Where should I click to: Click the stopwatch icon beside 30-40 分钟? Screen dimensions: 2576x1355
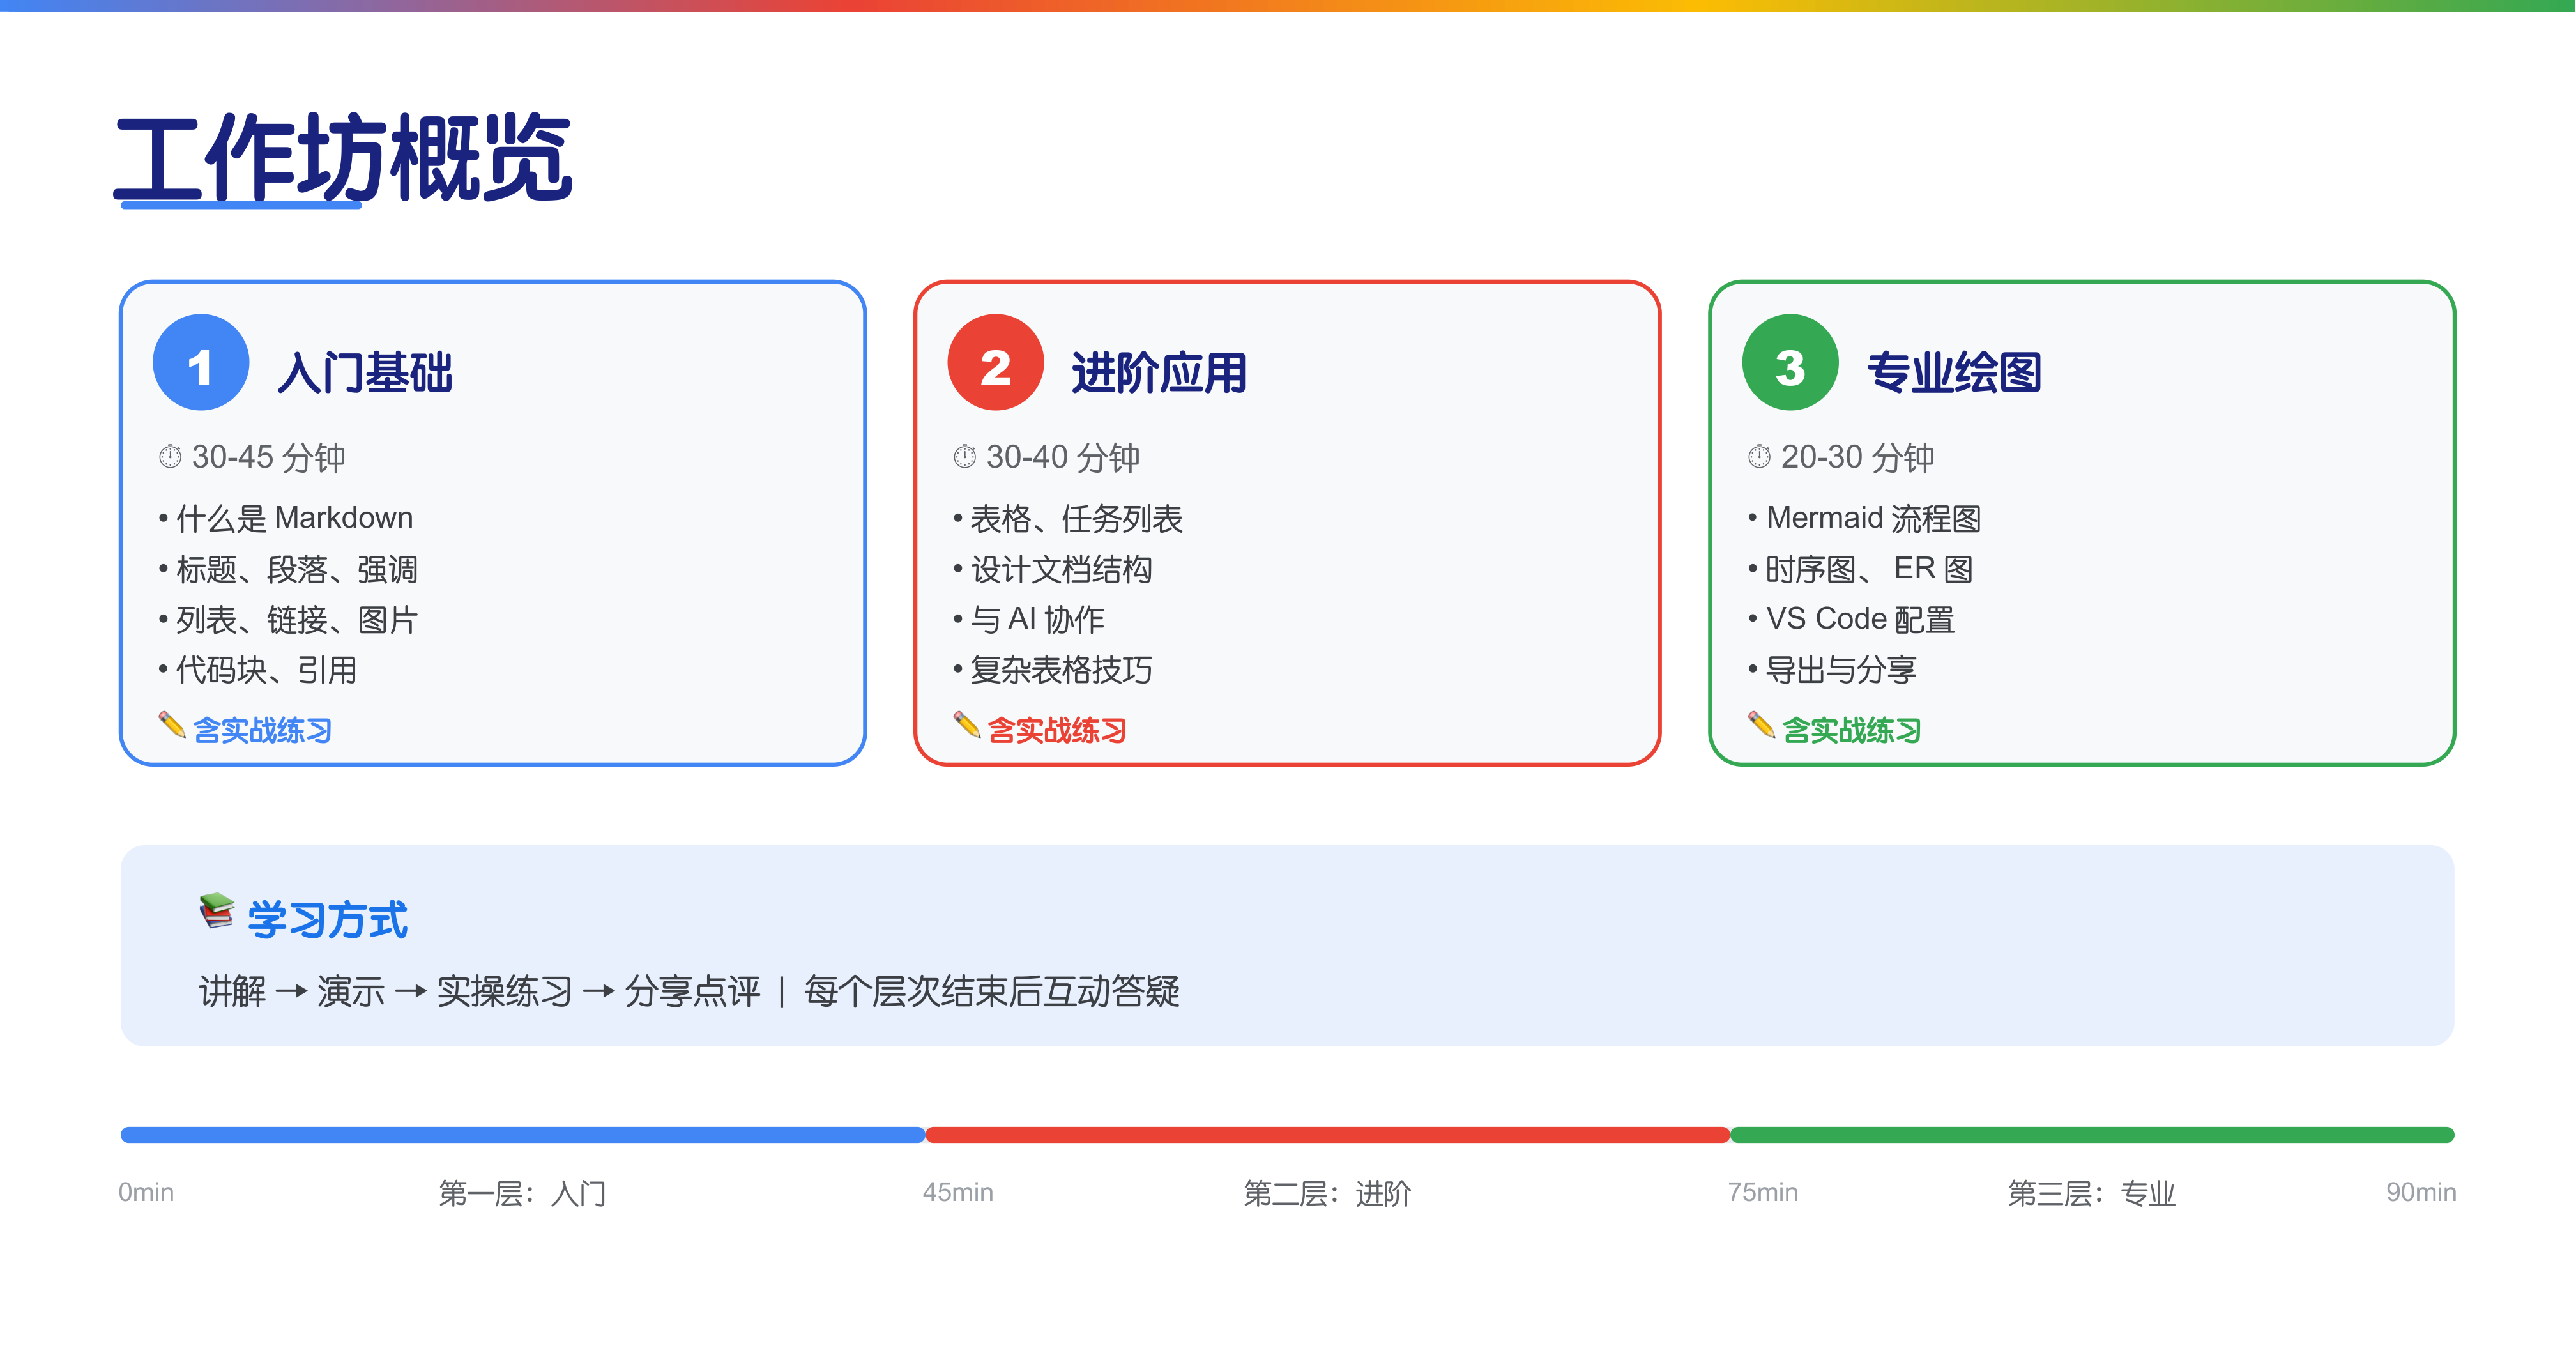coord(965,457)
